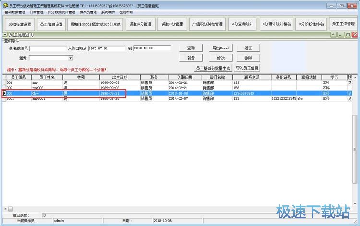Click the table's vertical scroll up arrow
The height and width of the screenshot is (226, 360).
(355, 78)
